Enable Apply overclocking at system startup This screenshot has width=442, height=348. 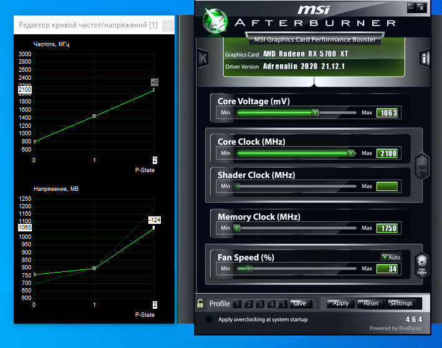(x=209, y=319)
